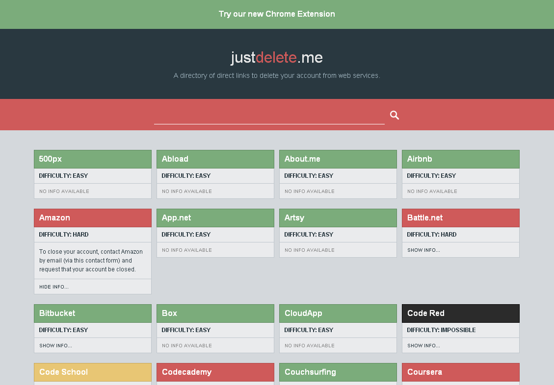Image resolution: width=554 pixels, height=385 pixels.
Task: Select the black Code Red header
Action: click(x=460, y=313)
